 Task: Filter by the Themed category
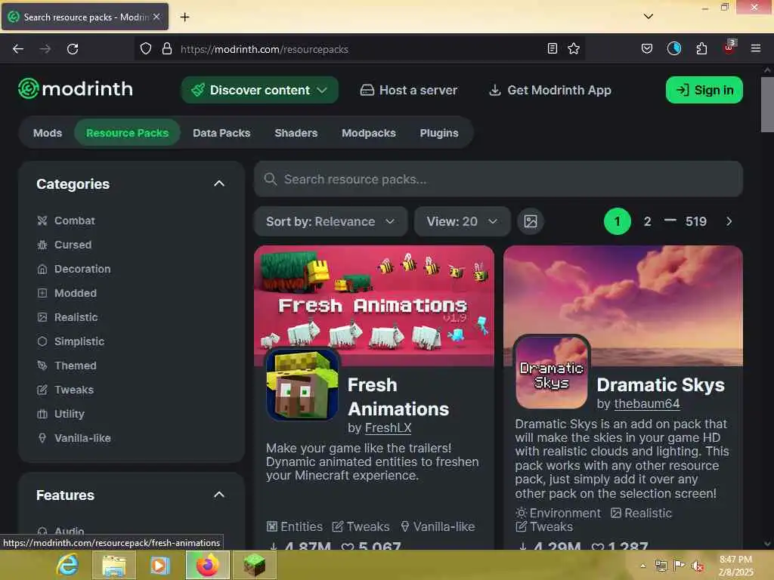pyautogui.click(x=67, y=366)
